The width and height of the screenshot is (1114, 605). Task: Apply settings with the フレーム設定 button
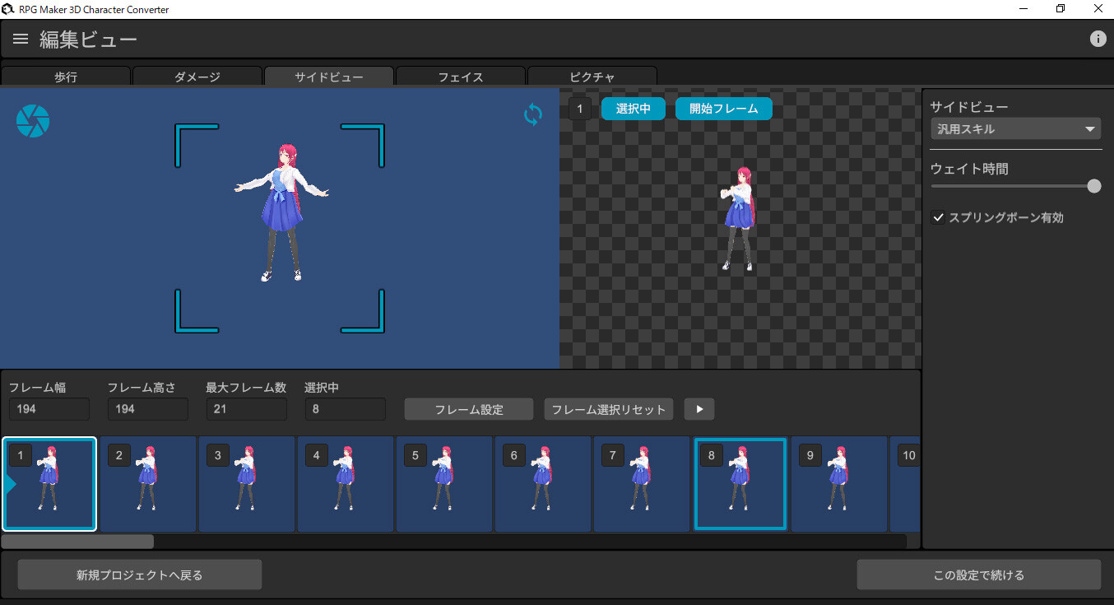[x=468, y=408]
